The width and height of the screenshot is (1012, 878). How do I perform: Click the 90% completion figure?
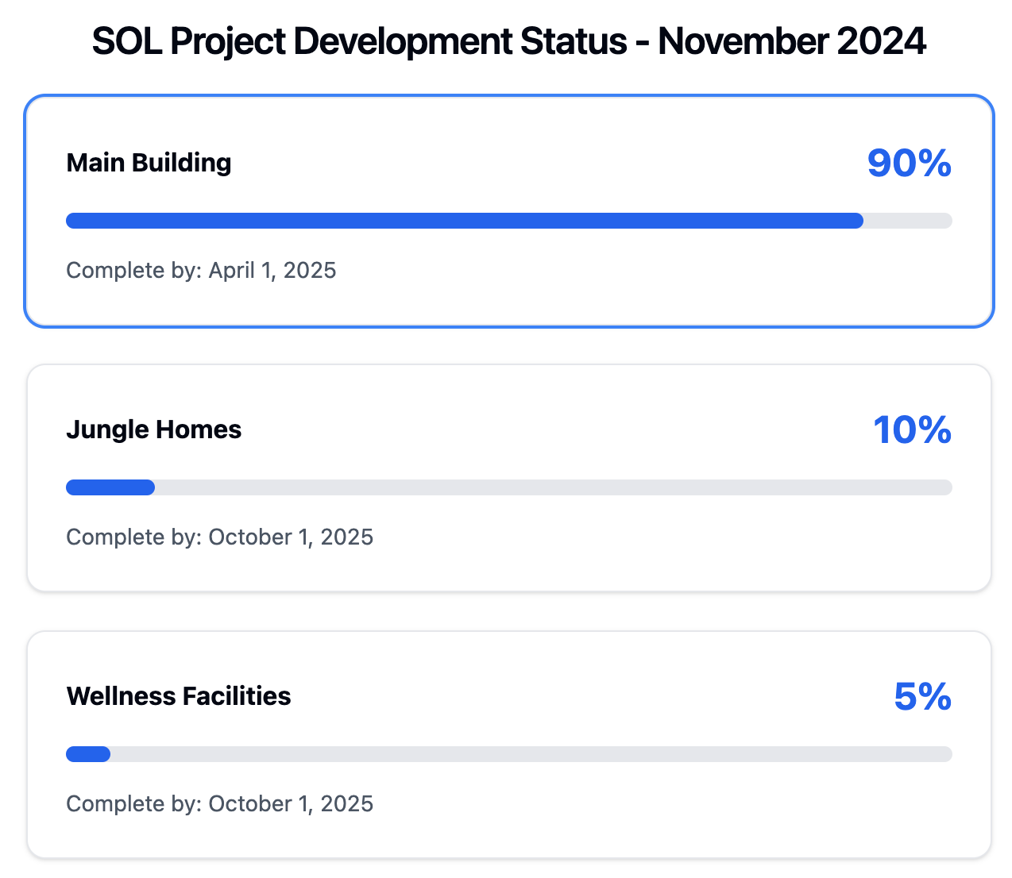pos(909,163)
